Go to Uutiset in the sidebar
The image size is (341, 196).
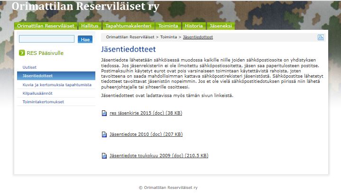30,68
